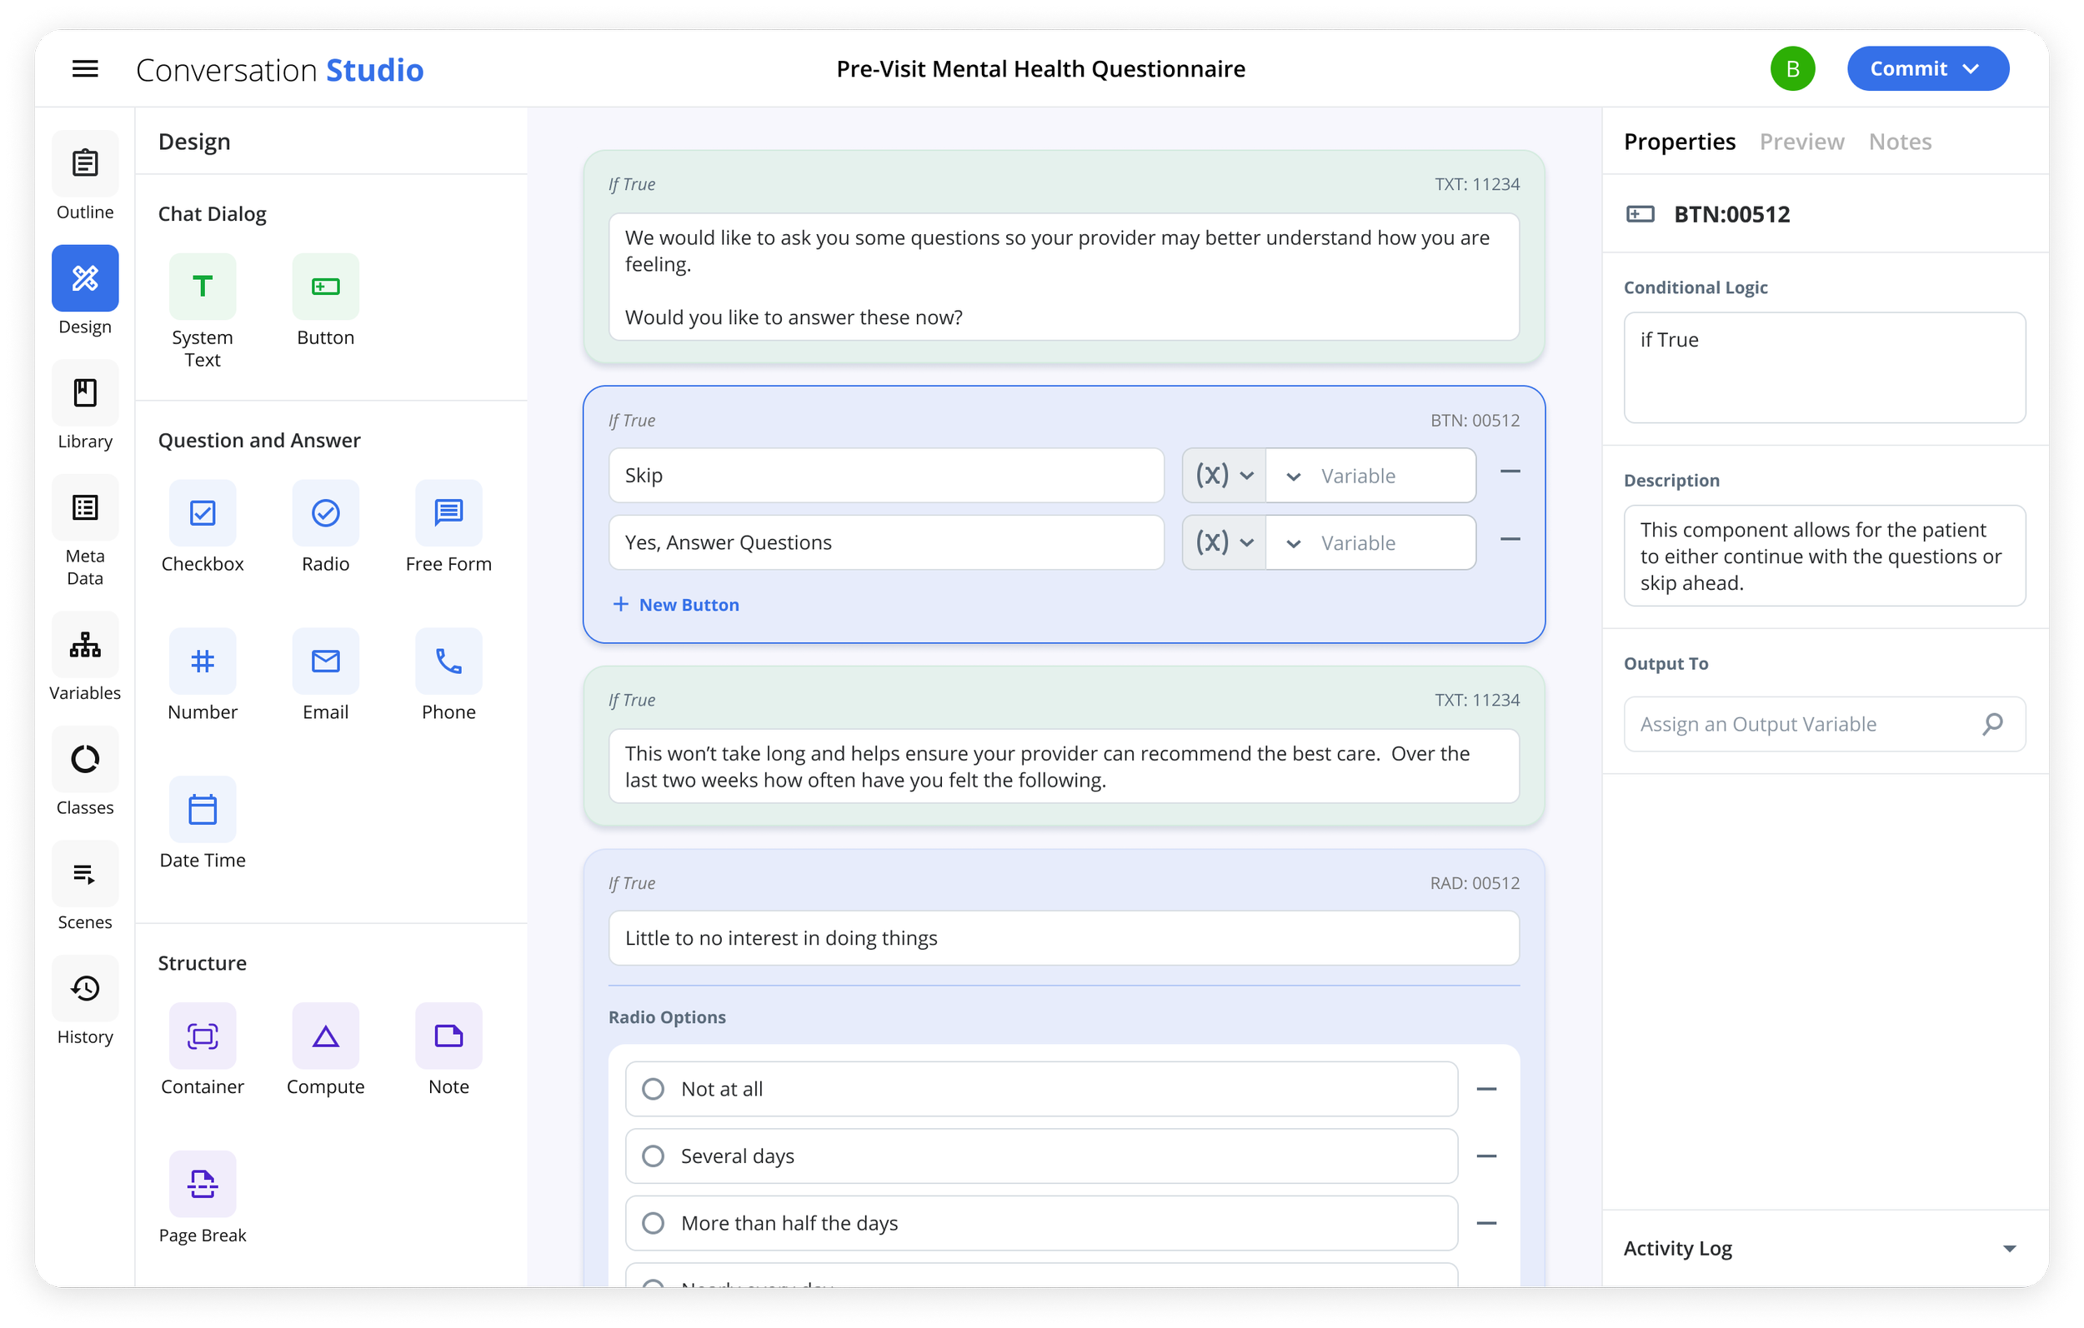Switch to the Preview tab
Viewport: 2084px width, 1328px height.
click(x=1801, y=142)
